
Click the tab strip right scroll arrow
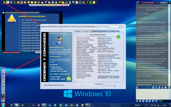pyautogui.click(x=123, y=31)
